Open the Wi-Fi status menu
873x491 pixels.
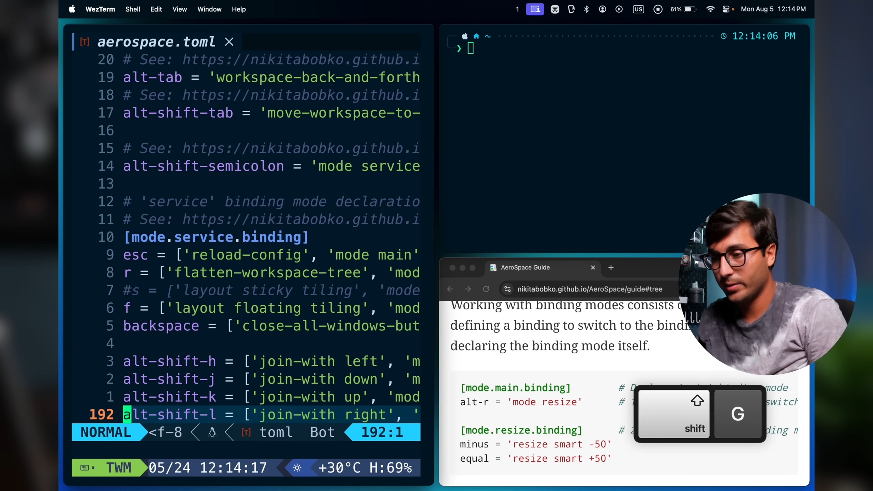tap(710, 9)
